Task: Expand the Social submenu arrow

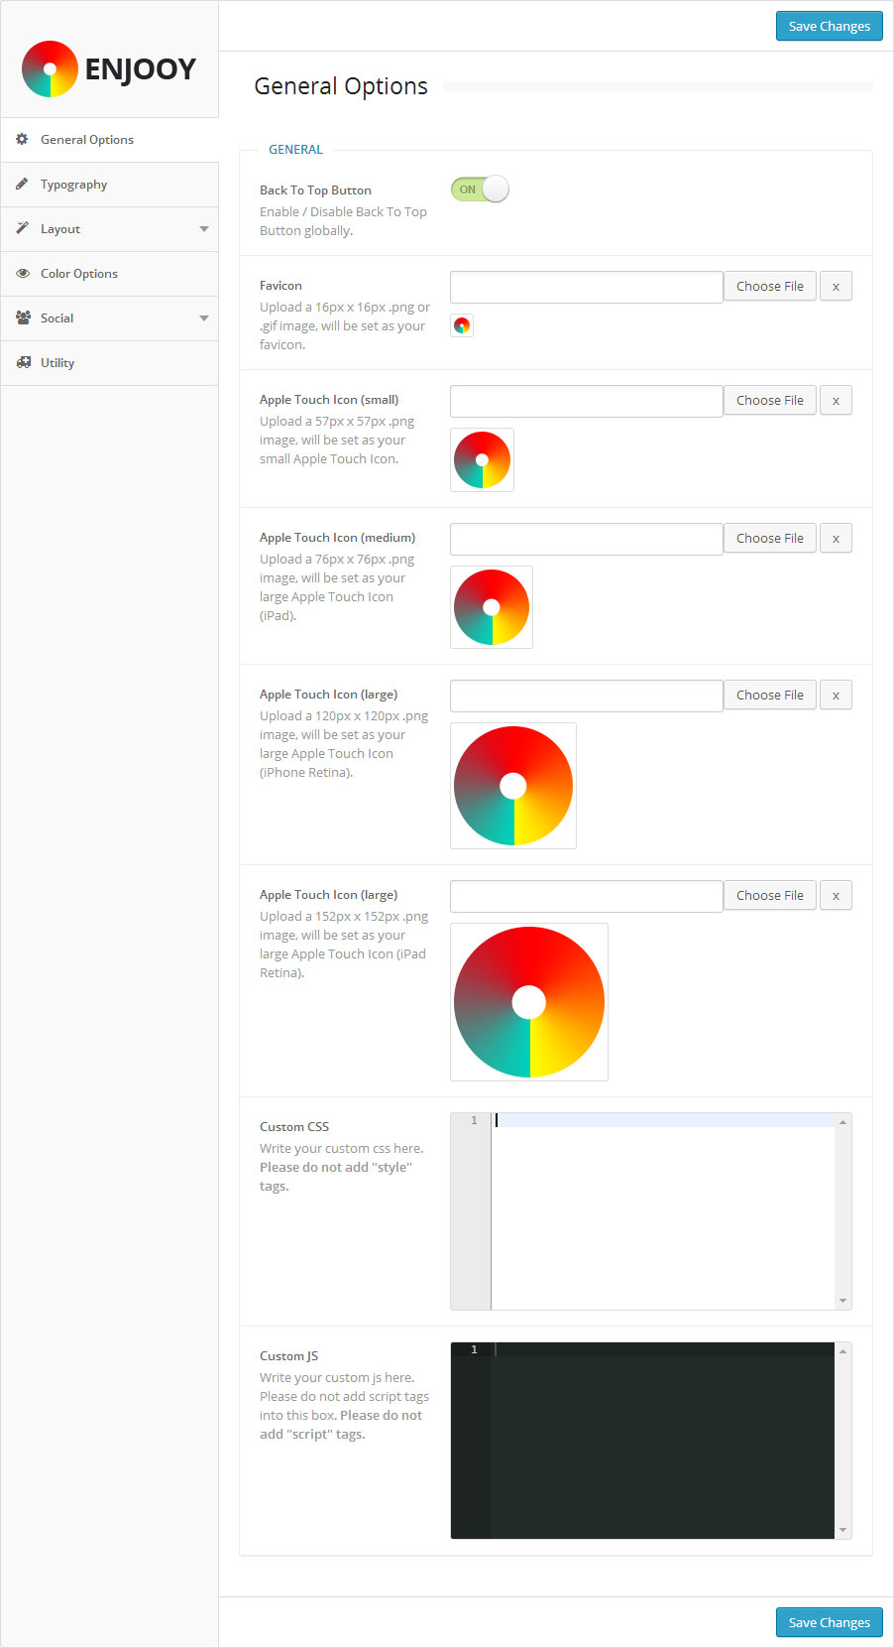Action: 204,318
